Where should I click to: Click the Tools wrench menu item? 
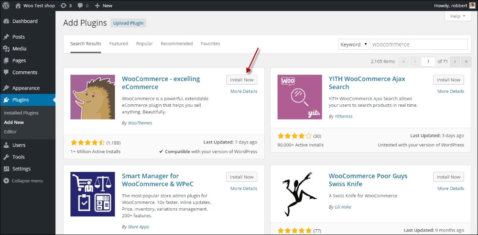[x=18, y=157]
